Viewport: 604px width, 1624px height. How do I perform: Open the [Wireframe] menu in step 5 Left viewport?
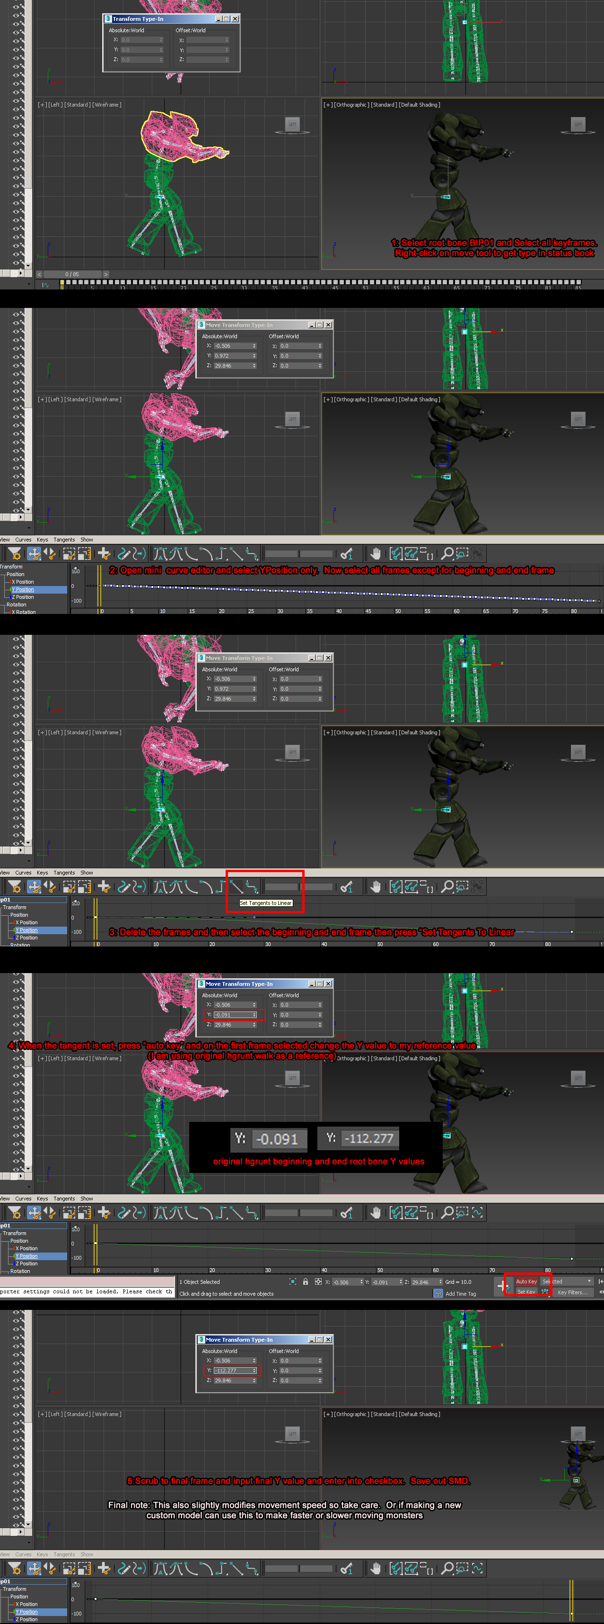(107, 1414)
